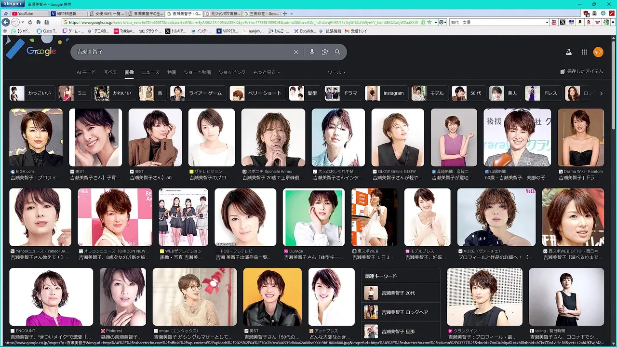Open a new tab with plus icon
This screenshot has height=347, width=617.
285,13
